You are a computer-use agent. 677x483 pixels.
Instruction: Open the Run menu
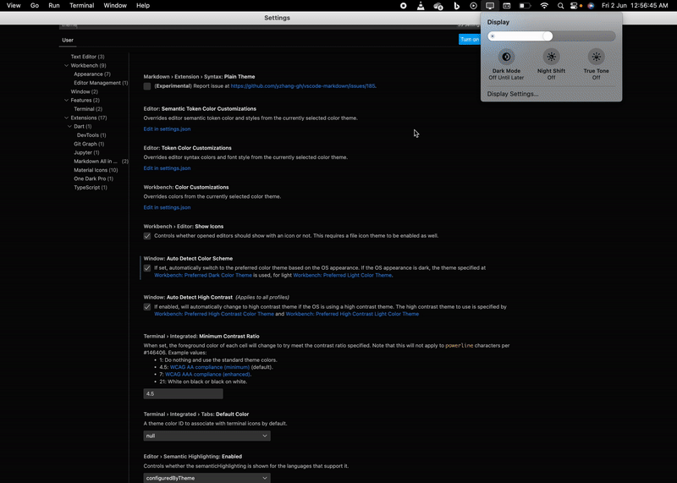(54, 6)
